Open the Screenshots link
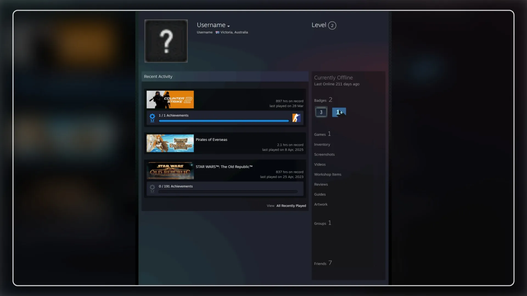The image size is (527, 296). [x=324, y=155]
